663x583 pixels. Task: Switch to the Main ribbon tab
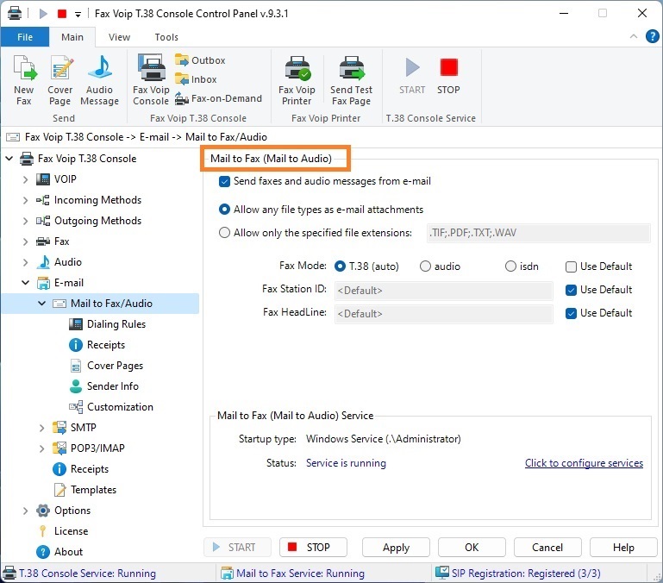72,37
